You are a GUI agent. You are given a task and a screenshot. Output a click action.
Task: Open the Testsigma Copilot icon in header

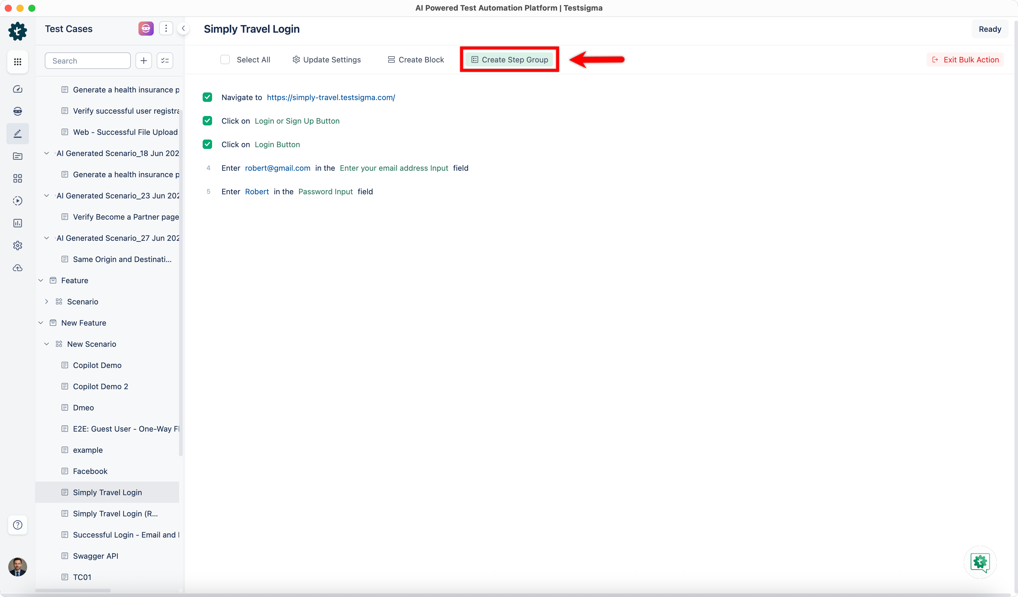coord(146,29)
